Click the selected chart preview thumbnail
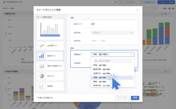The image size is (176, 109). 50,29
